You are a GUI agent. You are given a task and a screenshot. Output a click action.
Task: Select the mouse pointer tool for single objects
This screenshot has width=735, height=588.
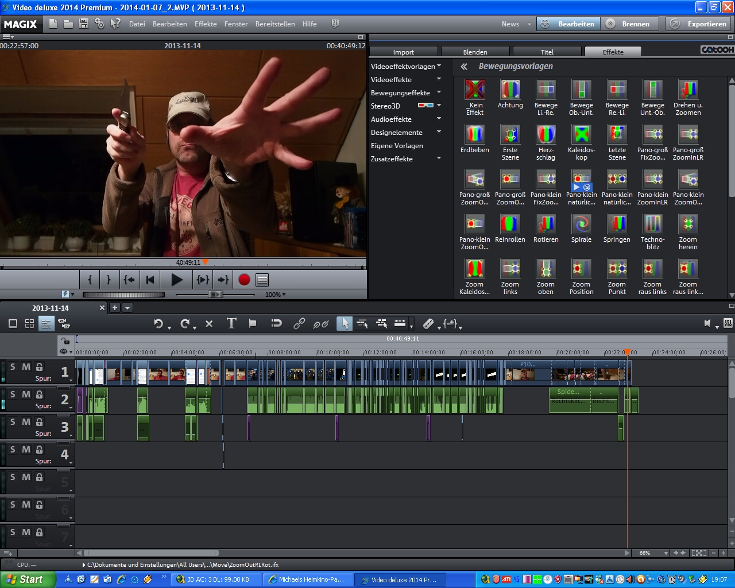click(x=344, y=323)
